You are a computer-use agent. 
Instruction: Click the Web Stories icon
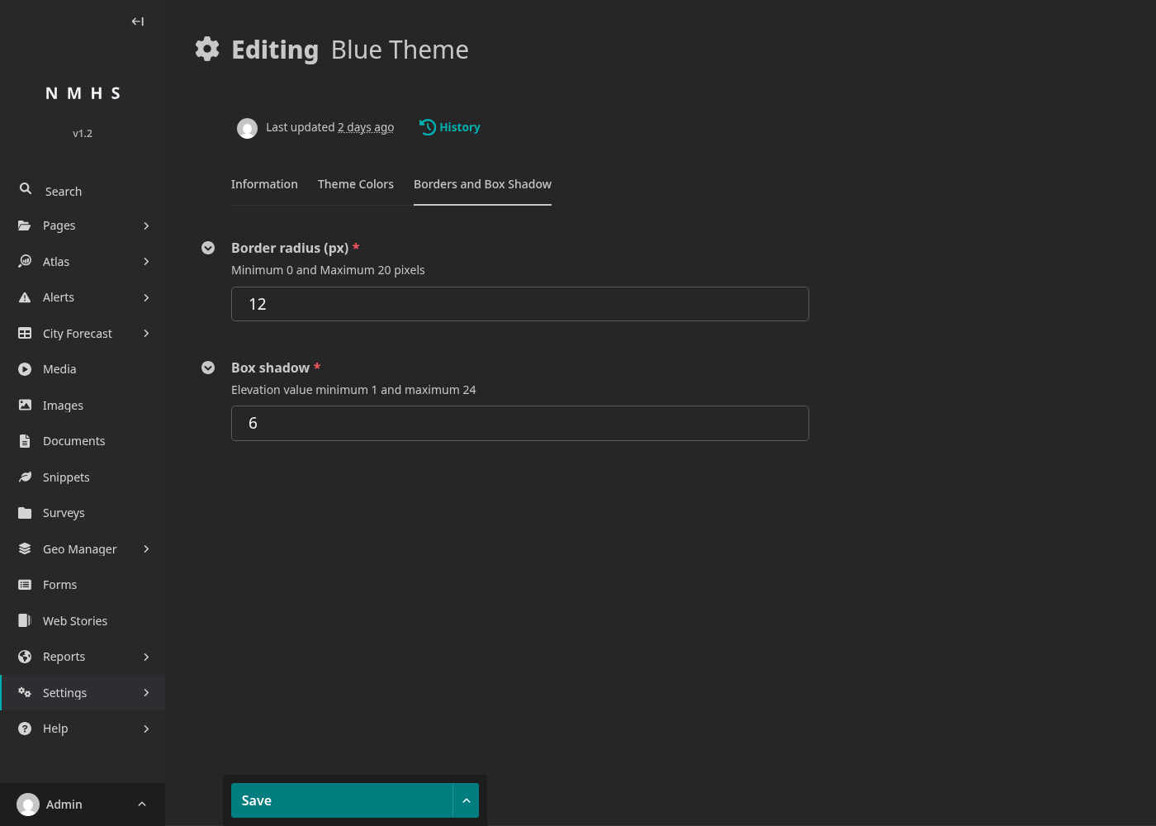click(25, 620)
